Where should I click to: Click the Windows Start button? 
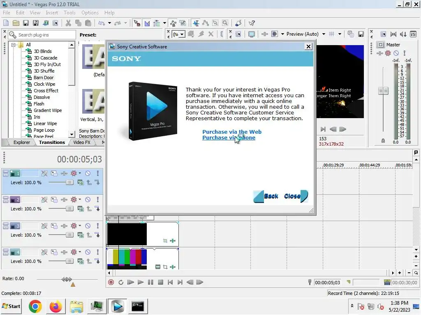[11, 306]
